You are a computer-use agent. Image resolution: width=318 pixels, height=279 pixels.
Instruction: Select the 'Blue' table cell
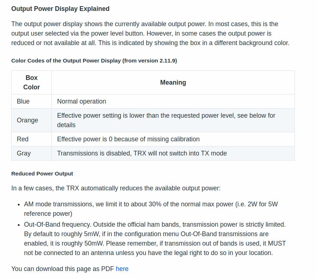23,101
